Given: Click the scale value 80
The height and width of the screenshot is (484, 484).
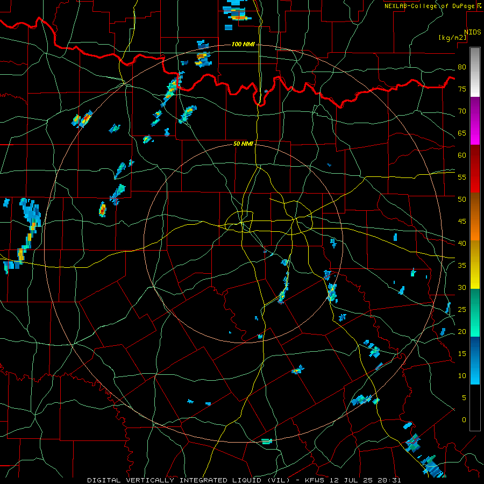Looking at the screenshot, I should (x=462, y=67).
